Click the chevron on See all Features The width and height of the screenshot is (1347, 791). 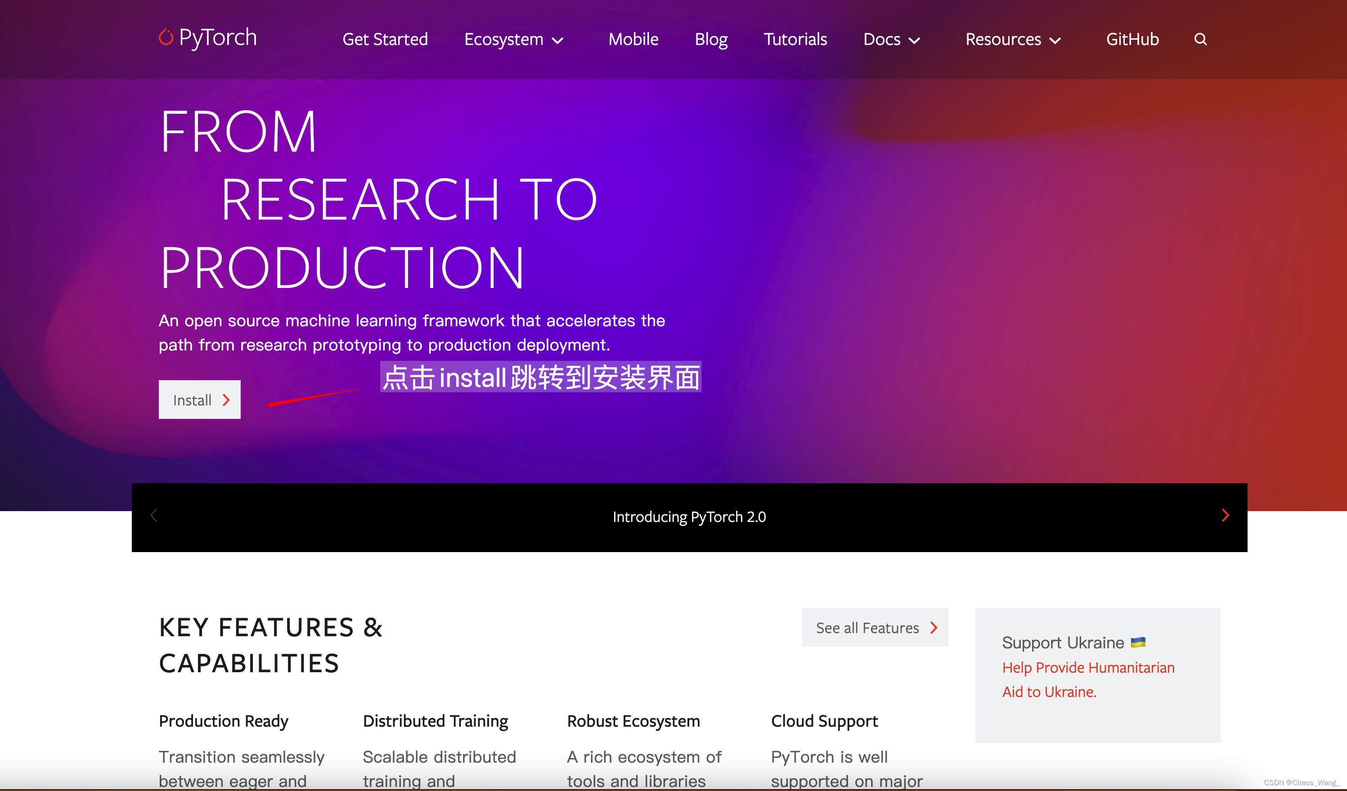tap(934, 628)
